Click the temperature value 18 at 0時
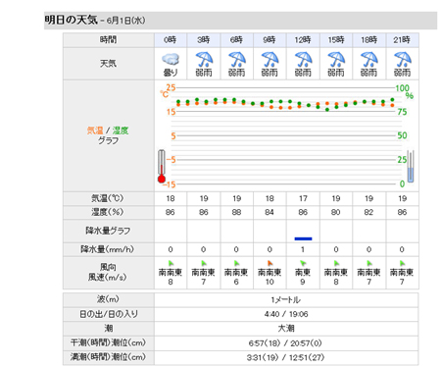This screenshot has width=441, height=366. tap(171, 198)
